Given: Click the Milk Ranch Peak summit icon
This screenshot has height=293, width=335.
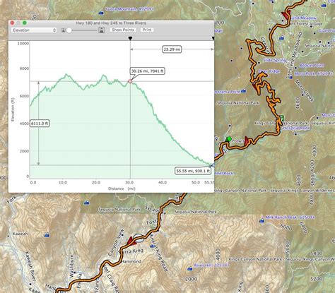Looking at the screenshot, I should point(261,220).
